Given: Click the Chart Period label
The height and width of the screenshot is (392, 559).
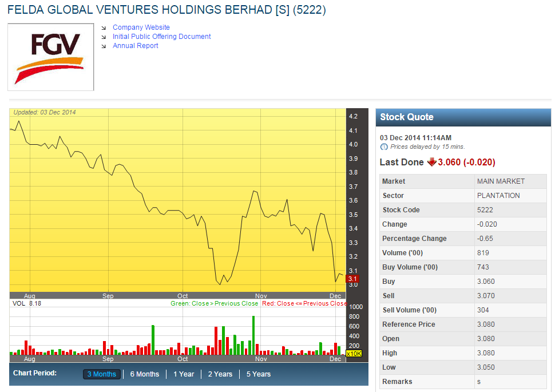Looking at the screenshot, I should (x=34, y=373).
